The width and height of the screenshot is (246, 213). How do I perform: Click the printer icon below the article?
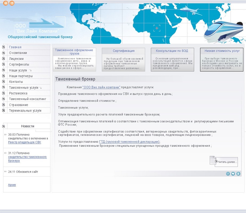point(238,174)
